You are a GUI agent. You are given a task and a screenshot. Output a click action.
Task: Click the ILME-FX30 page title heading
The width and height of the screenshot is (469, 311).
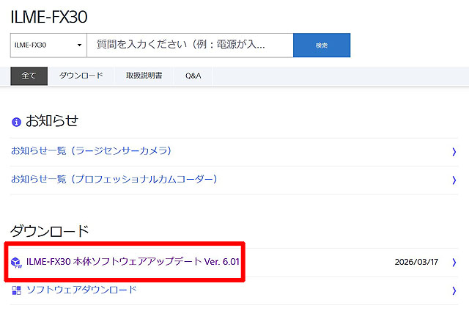[48, 16]
